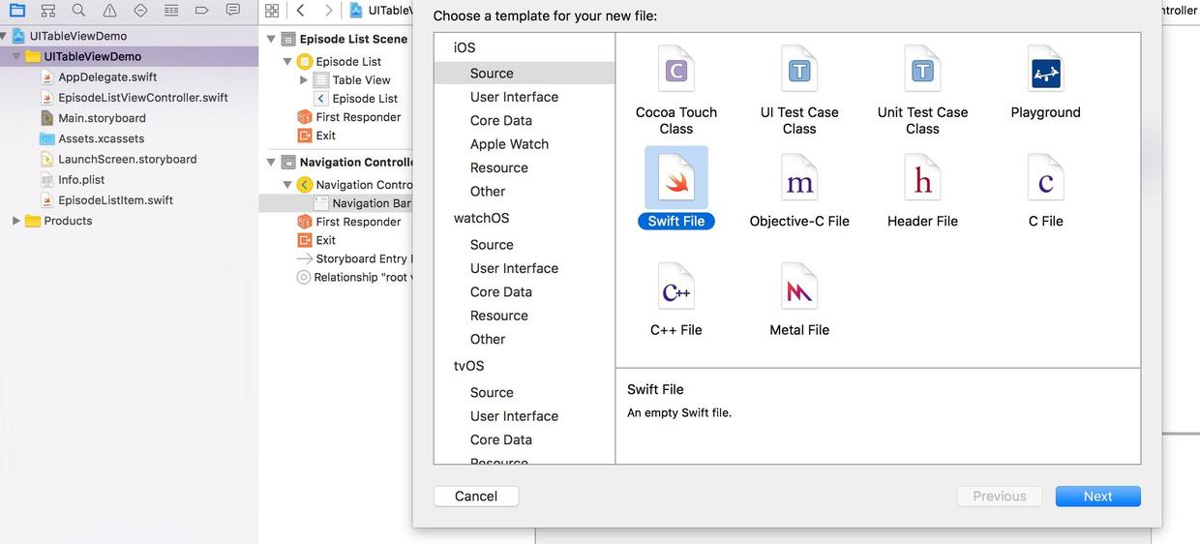Collapse the UITableViewDemo project root

pos(4,36)
